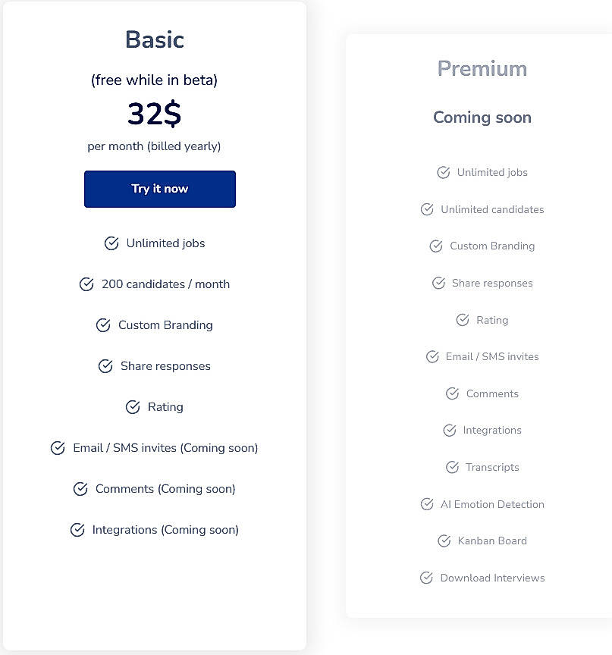Viewport: 612px width, 655px height.
Task: Click the checkmark beside "Share responses" in Premium
Action: pyautogui.click(x=438, y=283)
